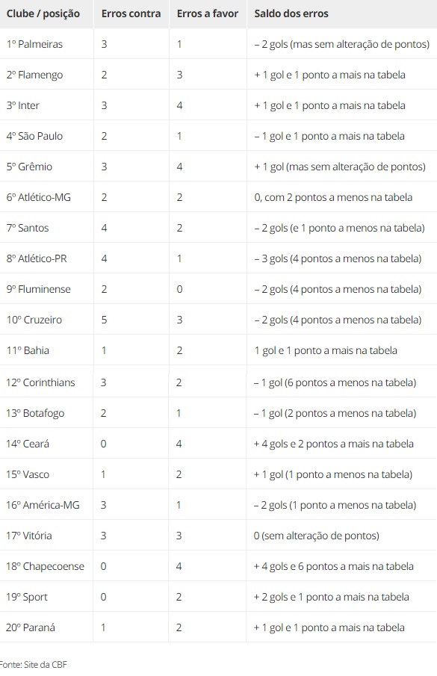Click Fluminense's 'Erros a favor' value 0
This screenshot has width=437, height=676.
click(x=180, y=289)
